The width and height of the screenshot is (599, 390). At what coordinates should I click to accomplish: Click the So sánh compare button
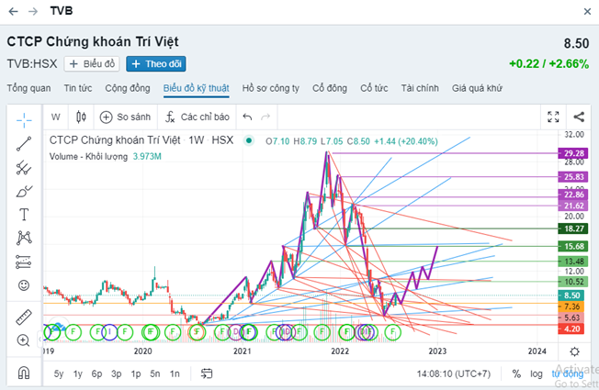[x=125, y=117]
